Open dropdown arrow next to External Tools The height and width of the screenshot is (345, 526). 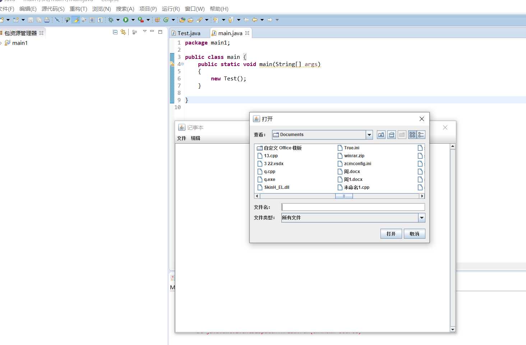tap(148, 20)
